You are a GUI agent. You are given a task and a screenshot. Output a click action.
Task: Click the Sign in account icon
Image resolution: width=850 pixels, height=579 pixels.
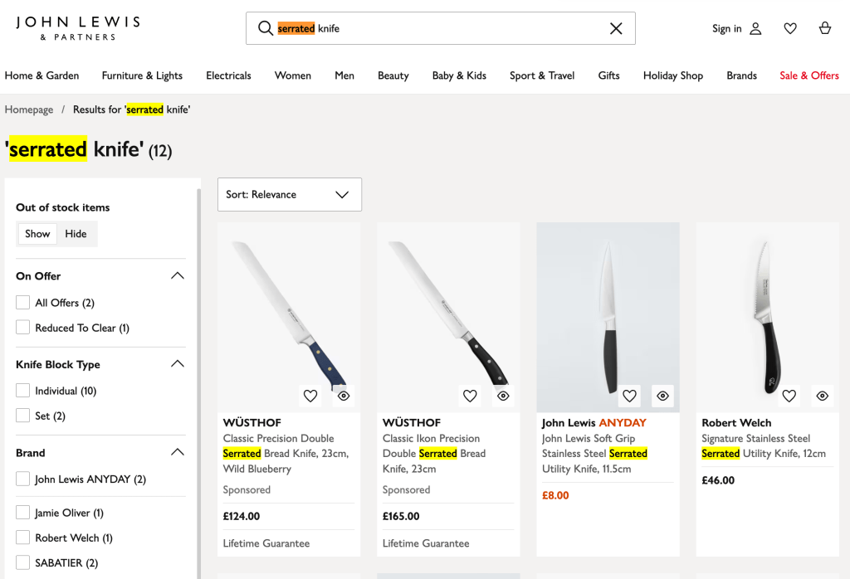point(755,28)
